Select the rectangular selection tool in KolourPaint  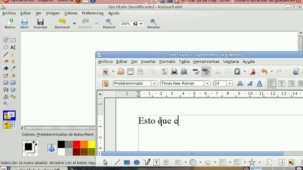click(13, 40)
